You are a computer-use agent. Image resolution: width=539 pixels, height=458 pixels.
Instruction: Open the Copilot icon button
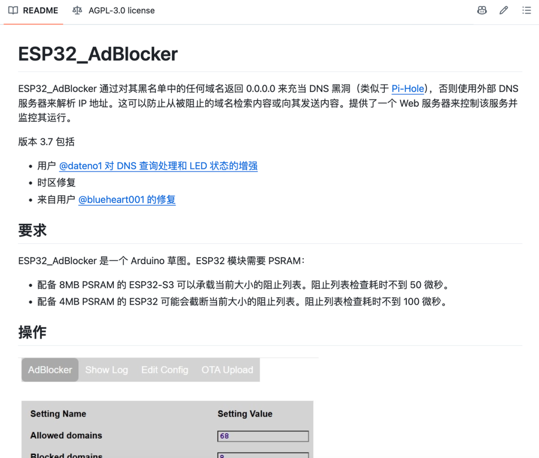[x=482, y=10]
